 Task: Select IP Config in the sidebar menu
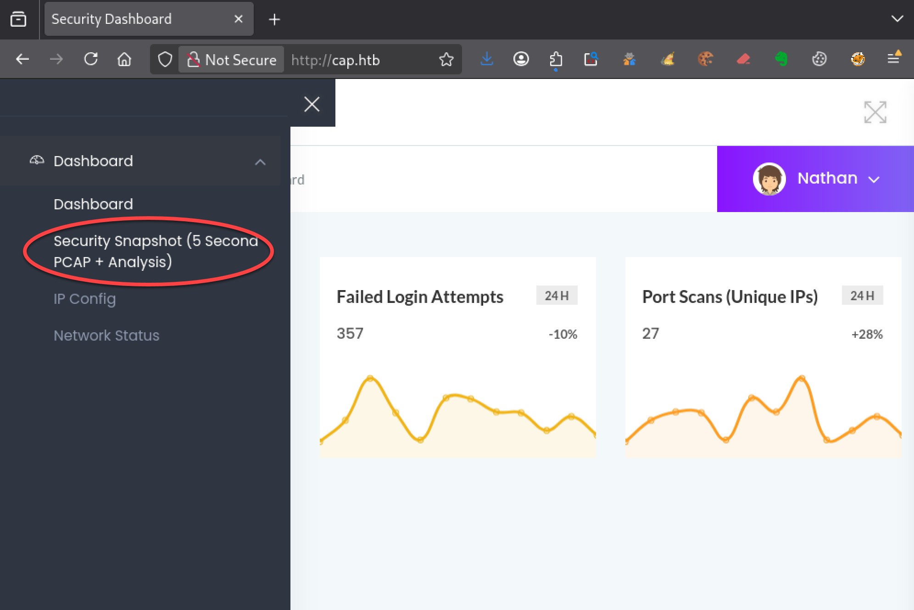click(84, 299)
